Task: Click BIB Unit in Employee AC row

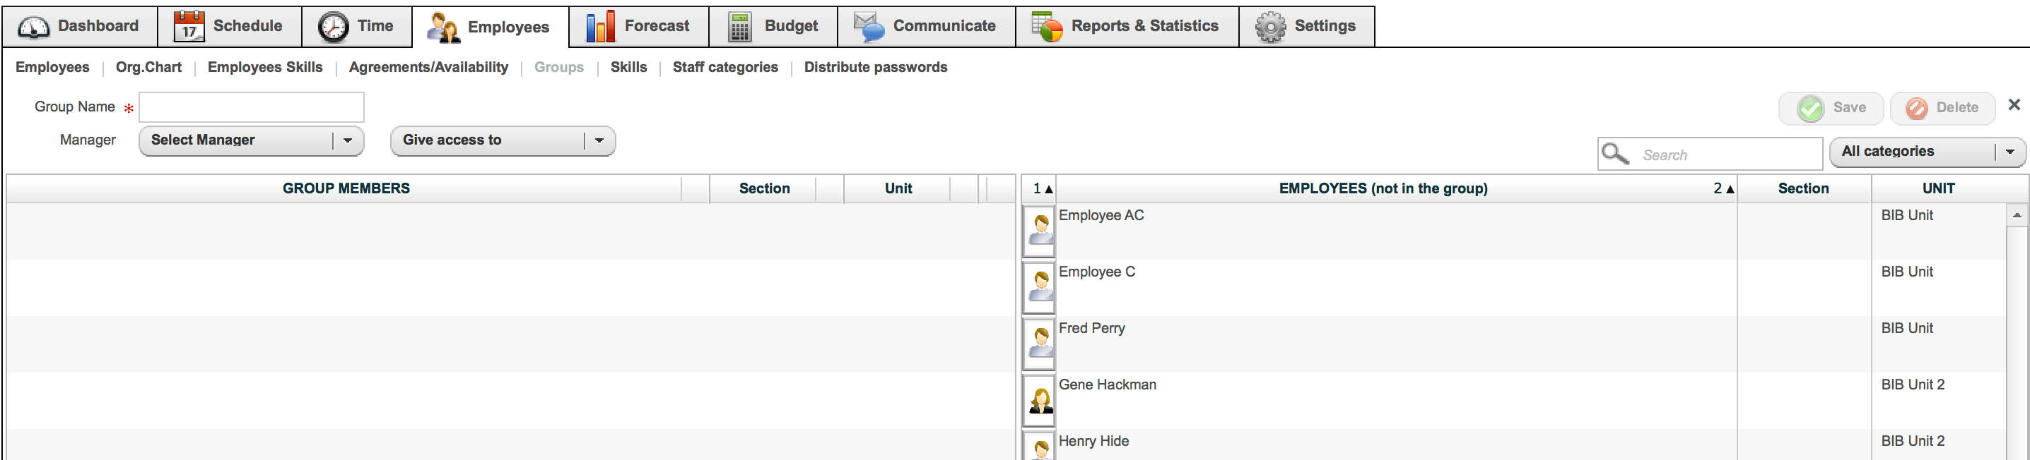Action: (x=1906, y=215)
